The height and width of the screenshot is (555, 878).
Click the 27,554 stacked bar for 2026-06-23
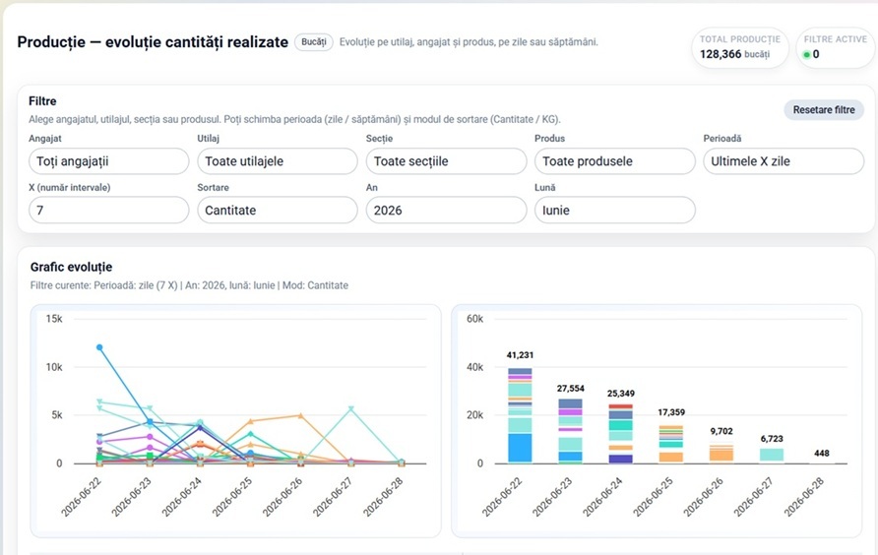click(570, 431)
